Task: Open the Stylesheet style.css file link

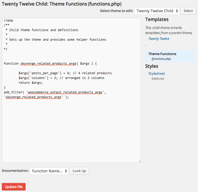Action: pos(156,73)
